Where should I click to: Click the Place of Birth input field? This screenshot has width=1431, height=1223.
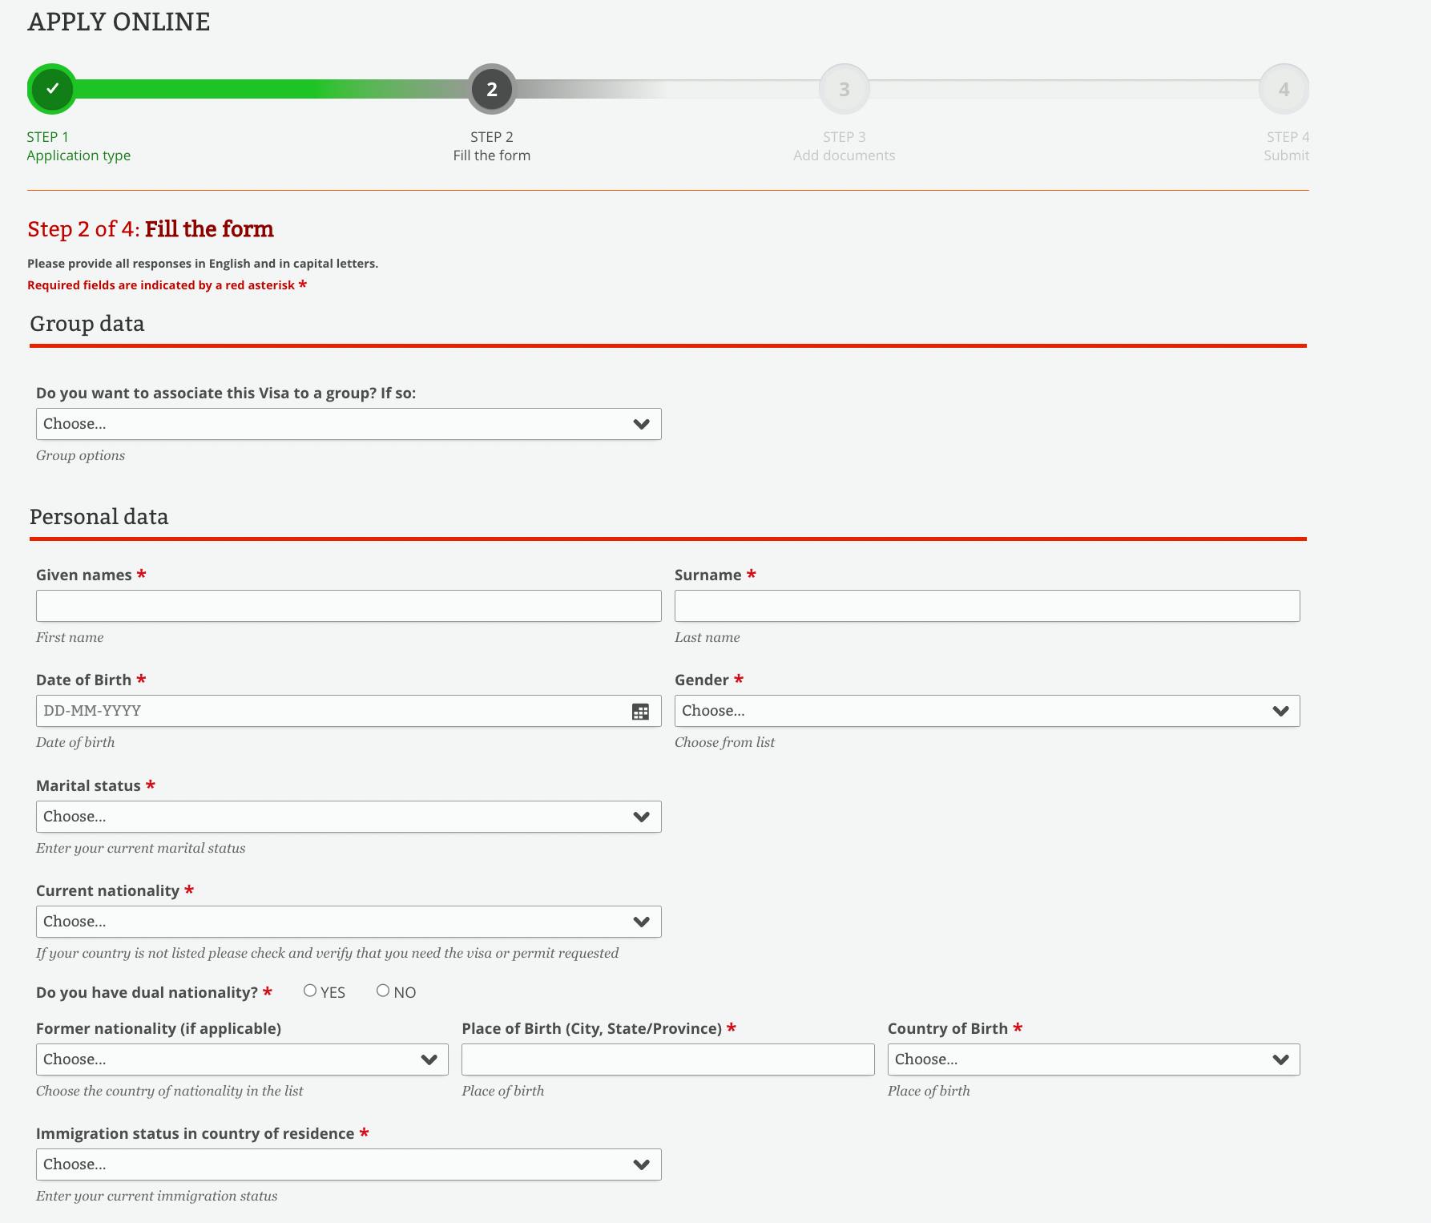pyautogui.click(x=668, y=1060)
